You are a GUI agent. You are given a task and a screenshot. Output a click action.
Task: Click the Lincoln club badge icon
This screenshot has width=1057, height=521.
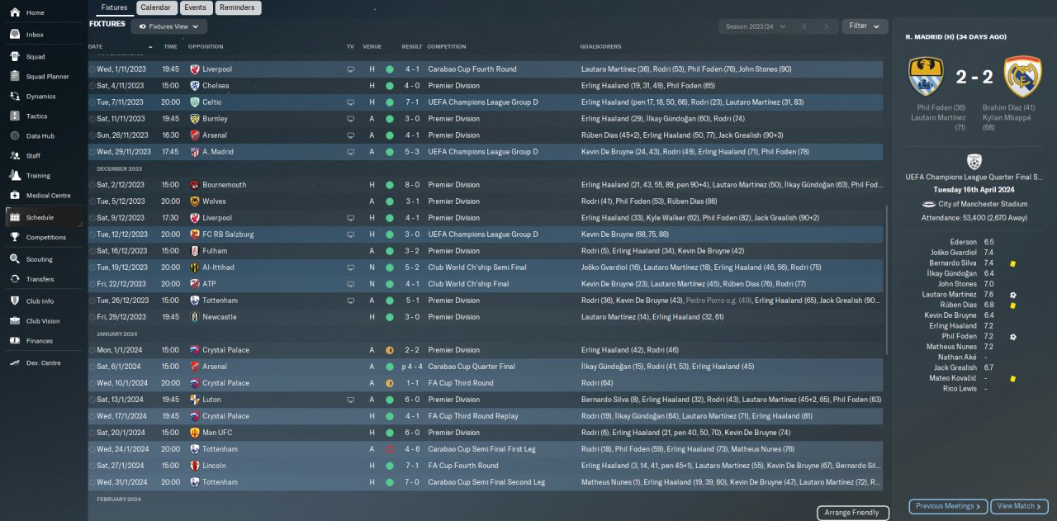click(195, 466)
